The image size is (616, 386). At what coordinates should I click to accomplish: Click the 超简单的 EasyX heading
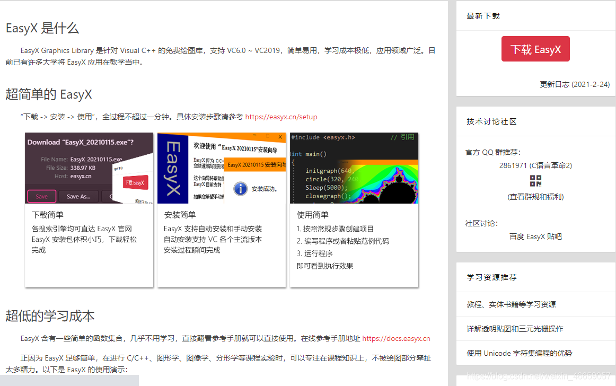(x=49, y=94)
